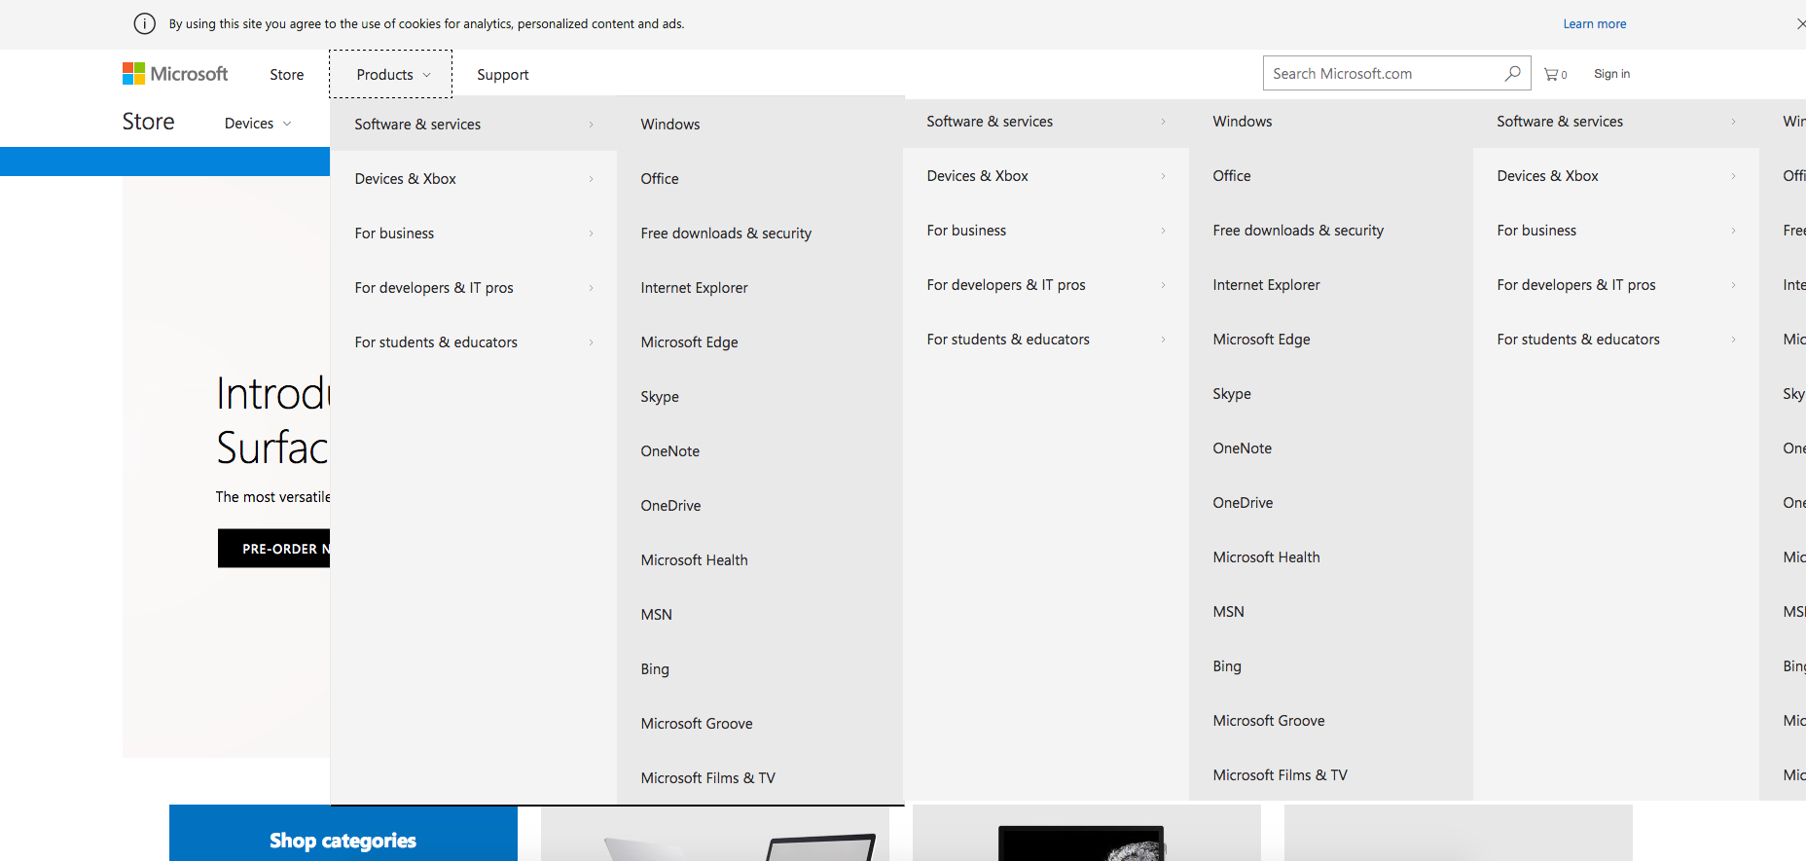
Task: Choose Microsoft Films & TV nearest the Products menu
Action: tap(707, 778)
